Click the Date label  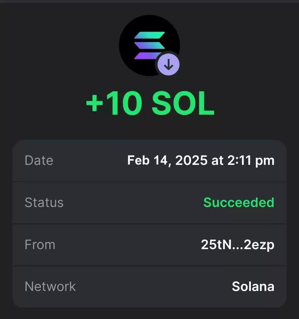coord(39,160)
